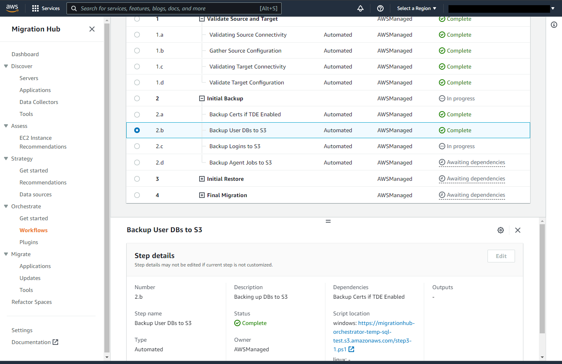Click the Backup Certs if TDE Enabled step name

pyautogui.click(x=245, y=115)
